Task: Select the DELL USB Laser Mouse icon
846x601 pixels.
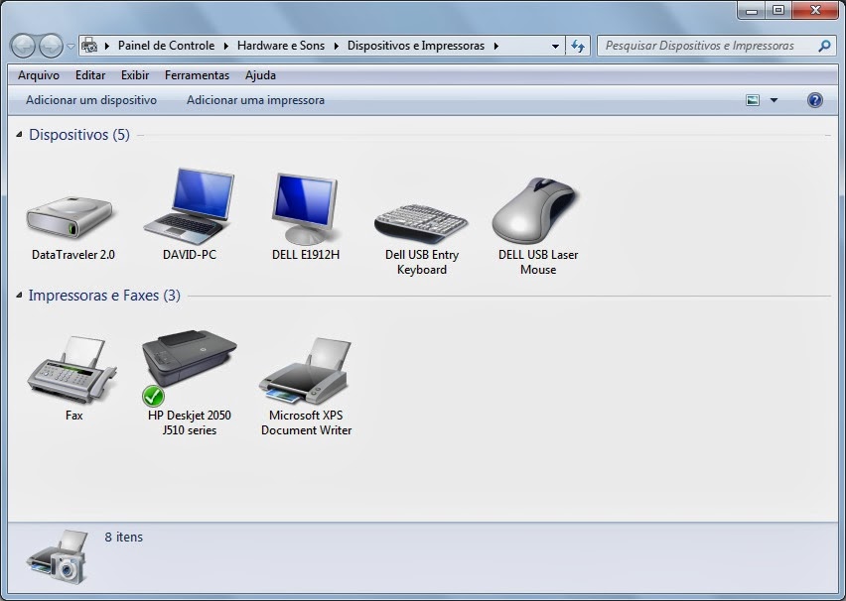Action: [536, 210]
